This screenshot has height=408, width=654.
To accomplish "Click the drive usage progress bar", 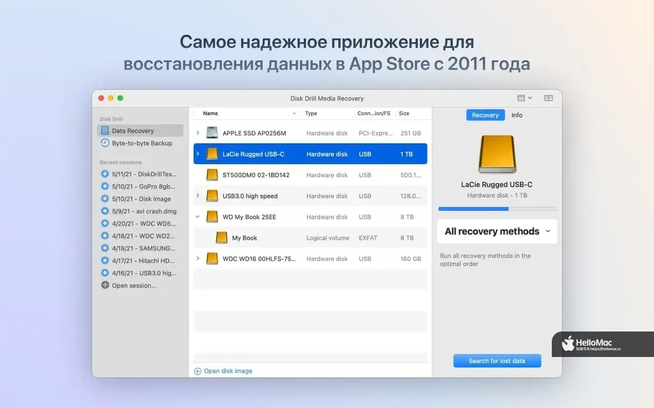I will tap(497, 209).
